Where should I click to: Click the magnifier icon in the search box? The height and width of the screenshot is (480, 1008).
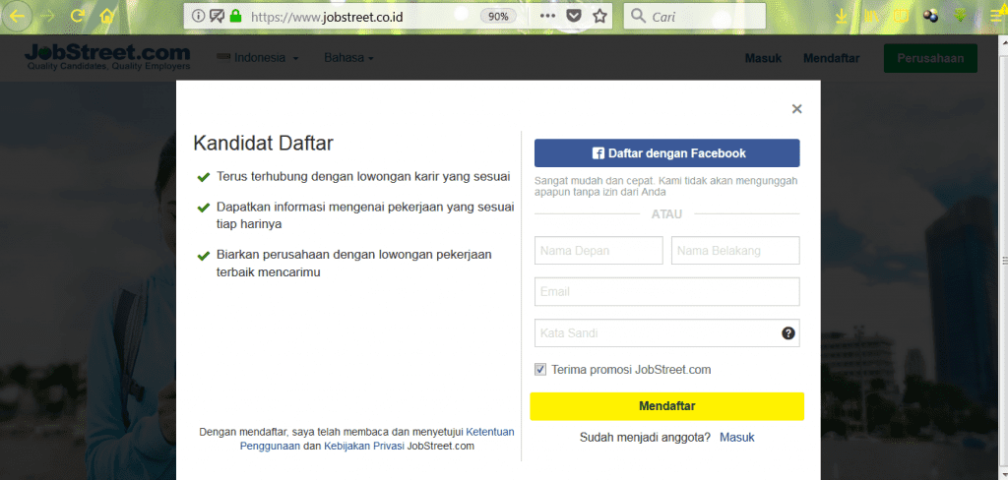638,16
